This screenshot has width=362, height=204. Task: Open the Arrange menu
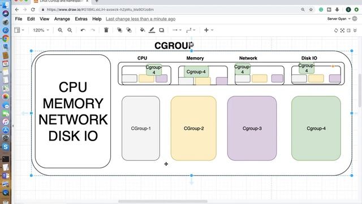point(62,19)
